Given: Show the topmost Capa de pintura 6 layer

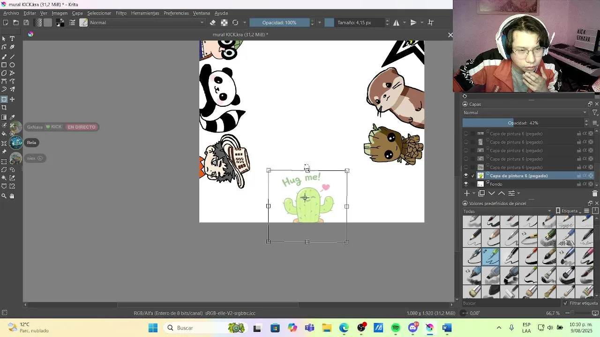Looking at the screenshot, I should [x=466, y=134].
